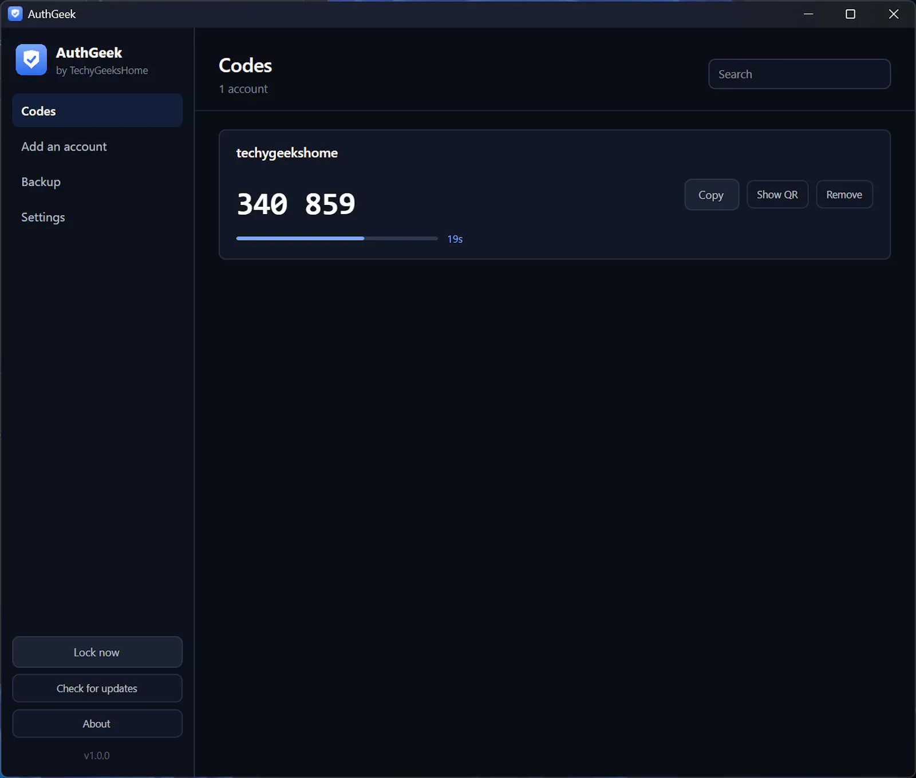916x778 pixels.
Task: Click the '1 account' subtitle text
Action: click(x=243, y=89)
